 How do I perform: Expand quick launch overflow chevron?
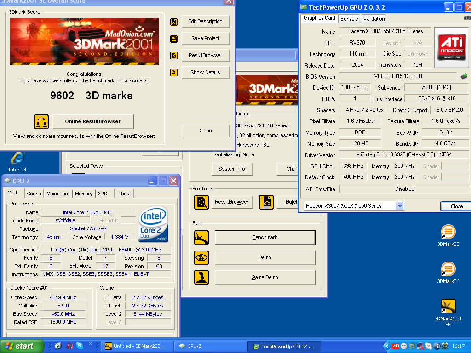point(91,344)
